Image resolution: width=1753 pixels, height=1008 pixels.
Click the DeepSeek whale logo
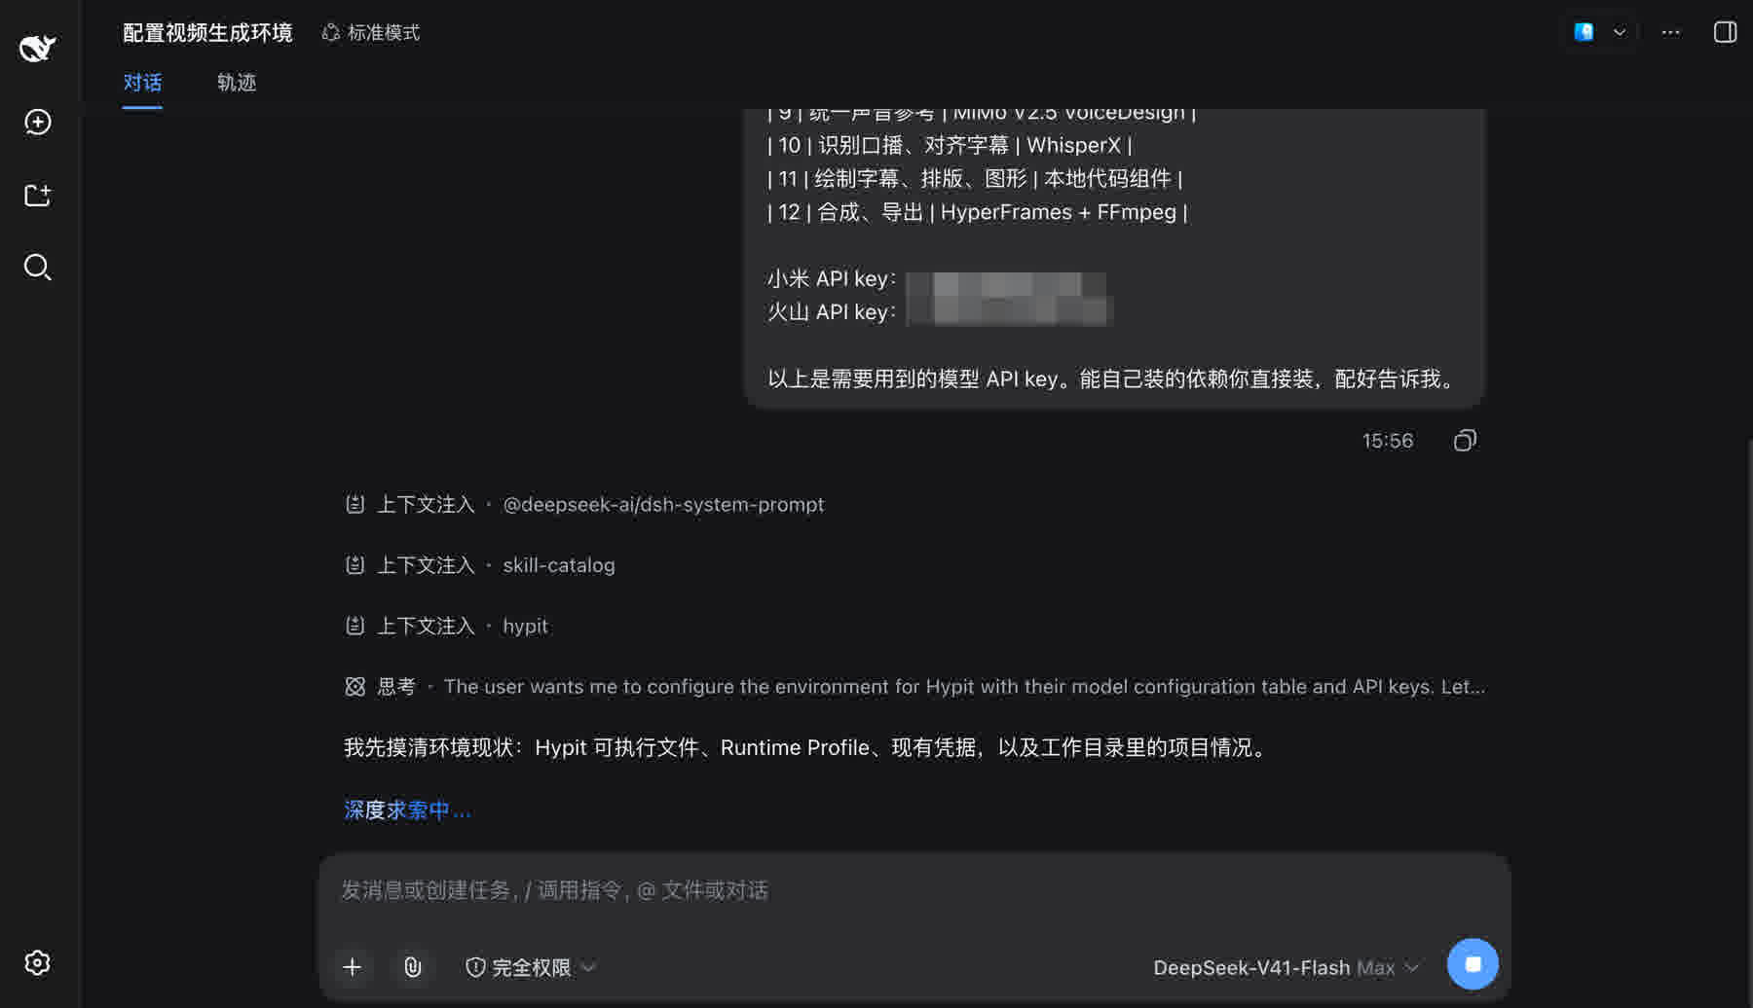[x=37, y=47]
